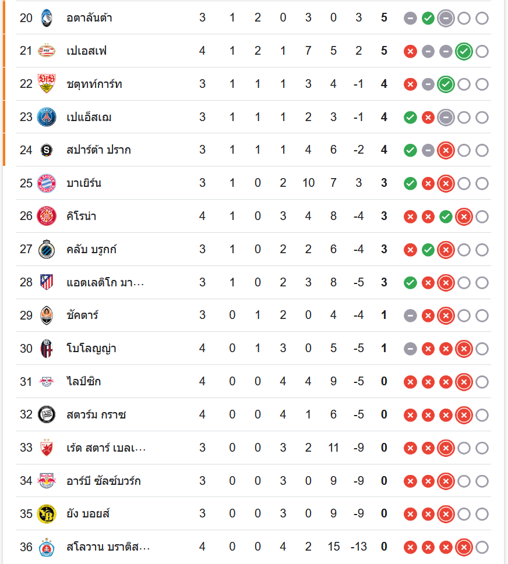508x564 pixels.
Task: Click the Bayern Munich crest in row 25
Action: click(x=47, y=183)
